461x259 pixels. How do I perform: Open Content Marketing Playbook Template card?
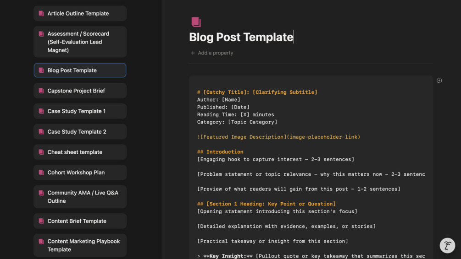[x=80, y=245]
